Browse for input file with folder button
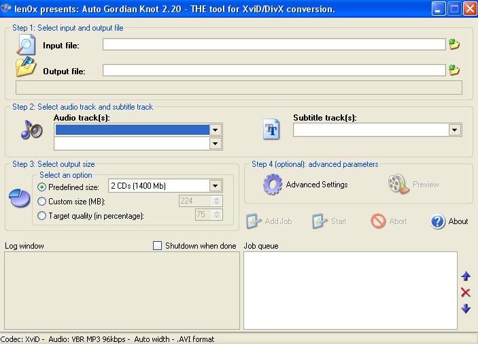Image resolution: width=478 pixels, height=344 pixels. pyautogui.click(x=454, y=44)
